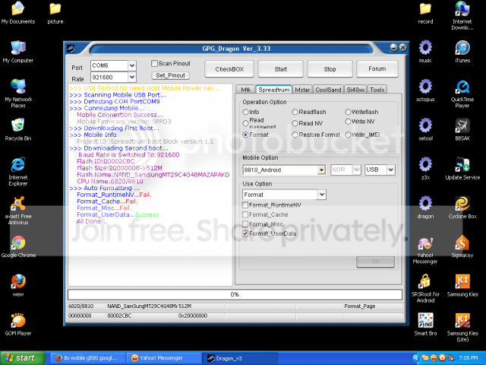
Task: Open the BBSAK desktop icon
Action: tap(462, 125)
